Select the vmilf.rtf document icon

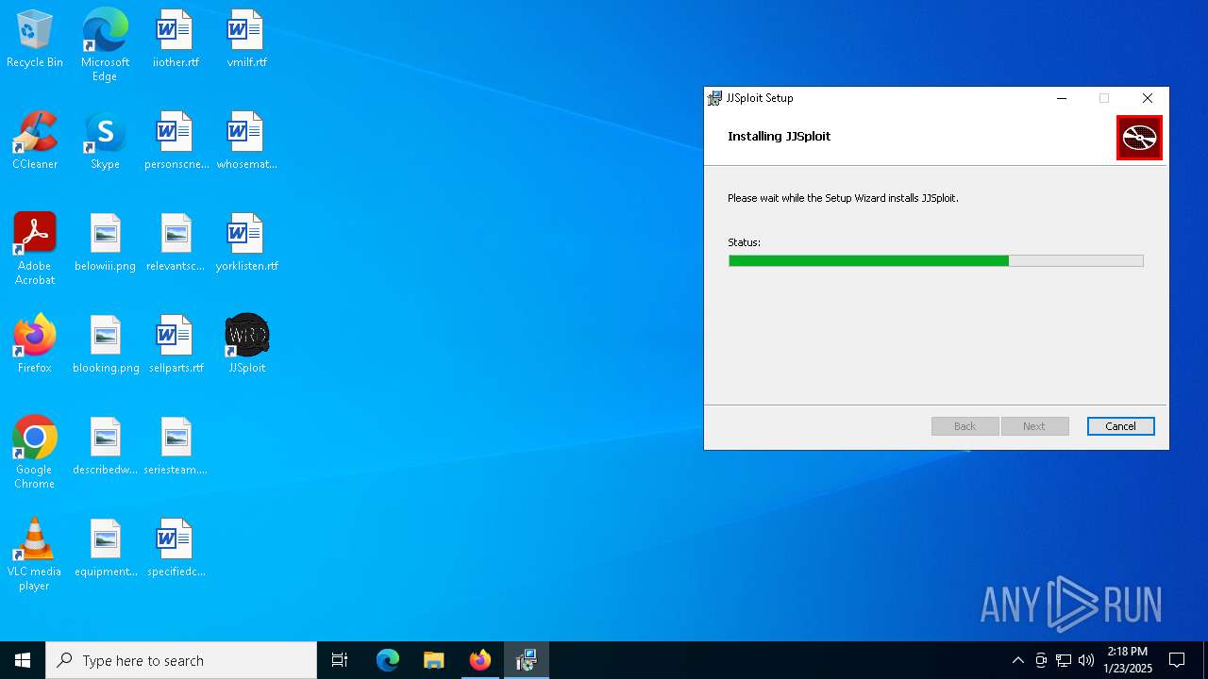[x=246, y=39]
